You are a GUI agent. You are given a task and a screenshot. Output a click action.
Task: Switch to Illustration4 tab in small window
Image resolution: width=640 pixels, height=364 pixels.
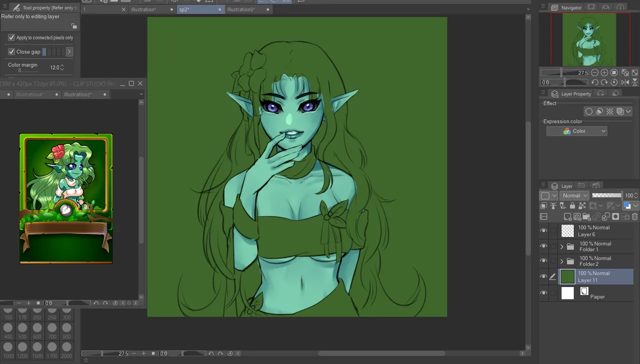(30, 94)
